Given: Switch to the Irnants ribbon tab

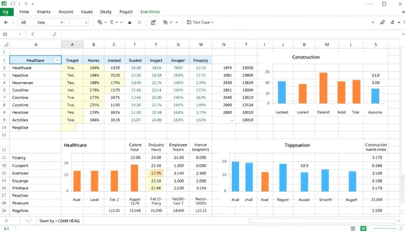Looking at the screenshot, I should pyautogui.click(x=44, y=12).
